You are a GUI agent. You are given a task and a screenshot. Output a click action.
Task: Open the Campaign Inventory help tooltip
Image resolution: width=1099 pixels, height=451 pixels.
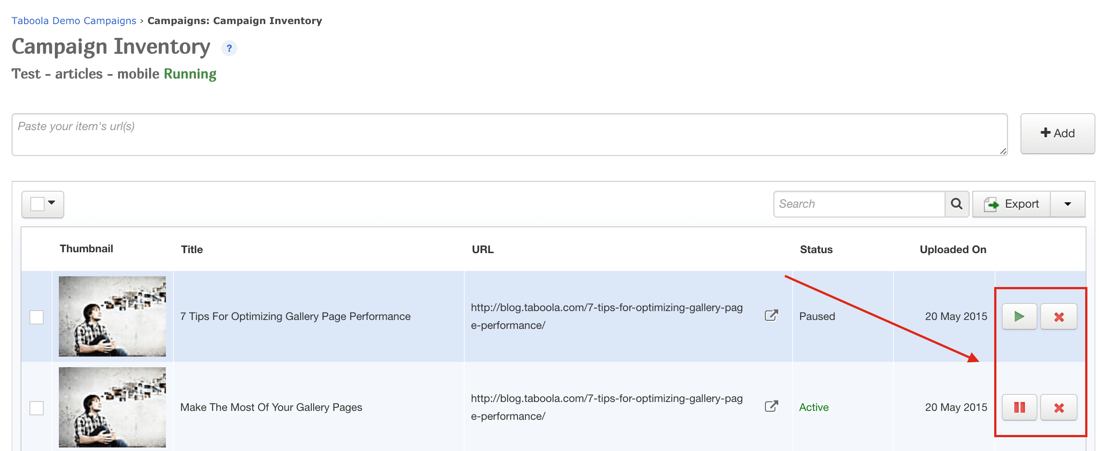click(x=230, y=48)
